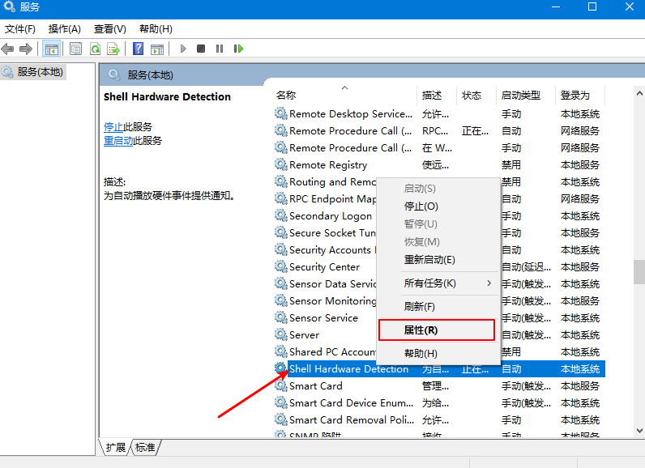Click the blue Help question mark icon
This screenshot has height=468, width=645.
[139, 49]
